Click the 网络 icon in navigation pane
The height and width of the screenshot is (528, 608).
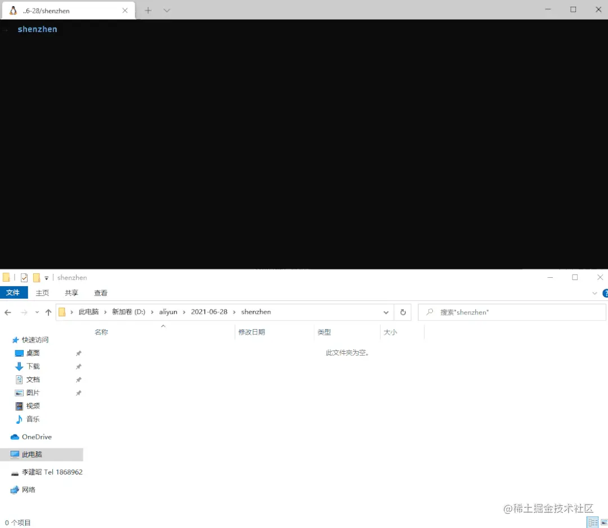pyautogui.click(x=15, y=490)
